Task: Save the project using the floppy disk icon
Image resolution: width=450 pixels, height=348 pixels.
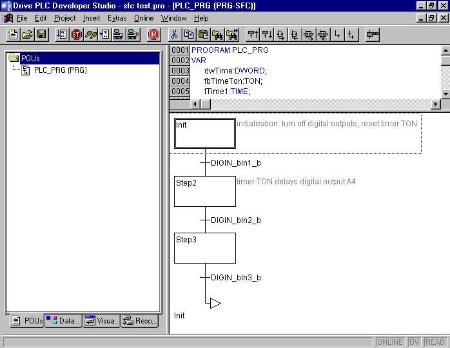Action: pos(41,35)
